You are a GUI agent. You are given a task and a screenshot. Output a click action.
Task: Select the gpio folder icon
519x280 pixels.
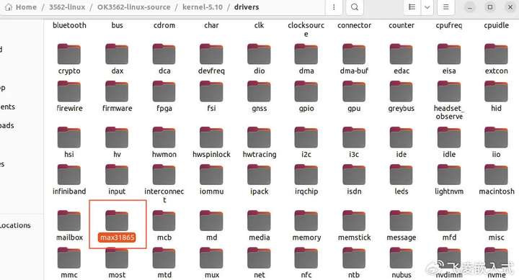[306, 91]
